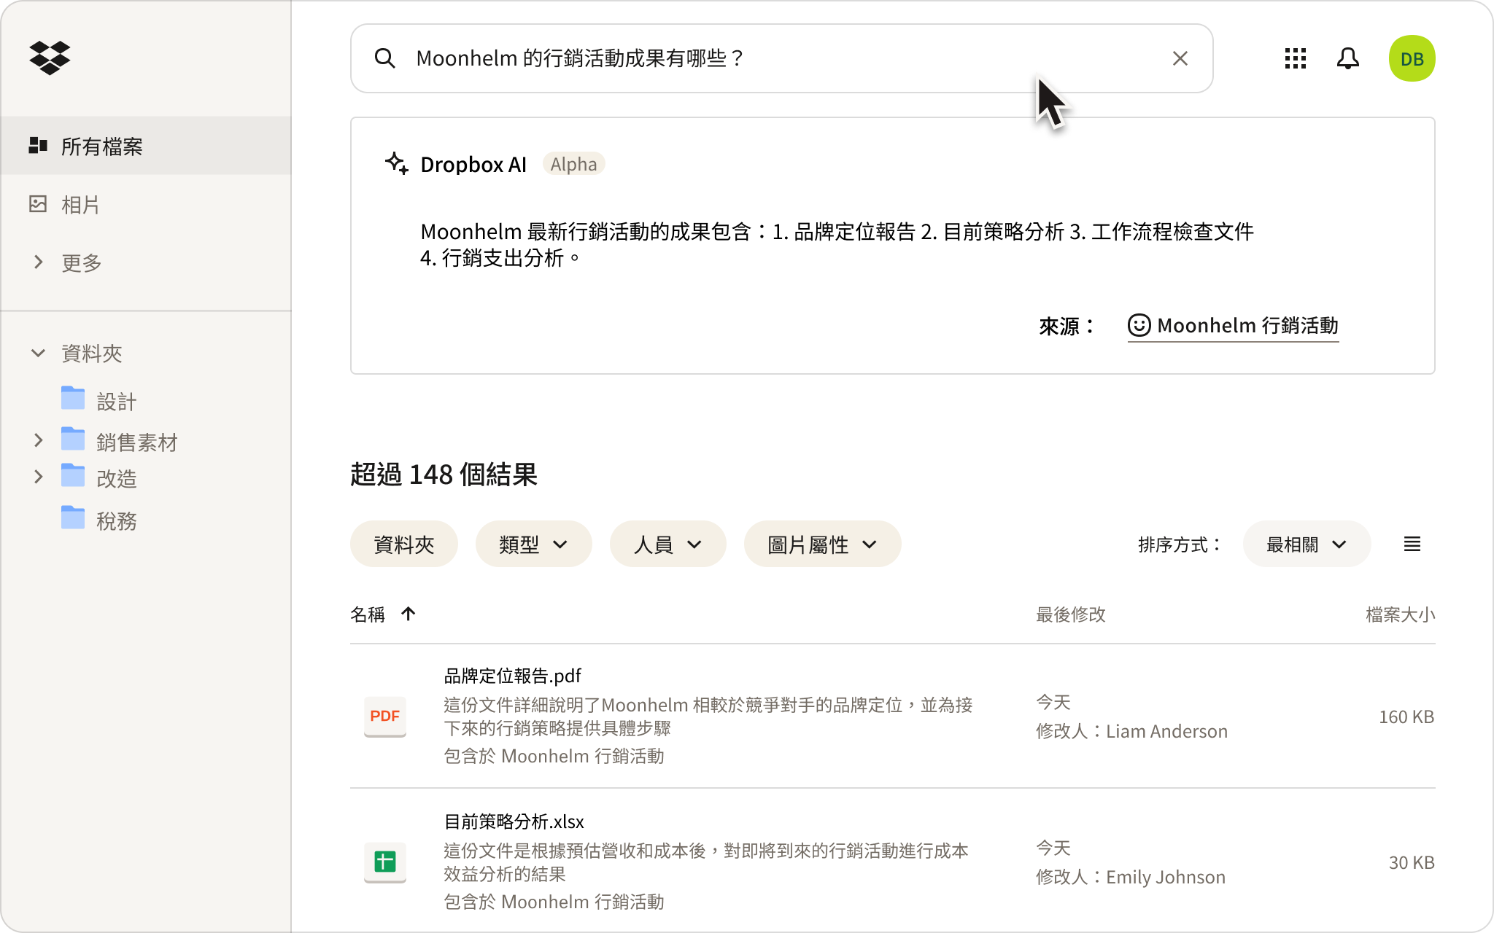Click the 160 KB file size
The width and height of the screenshot is (1494, 933).
point(1406,717)
